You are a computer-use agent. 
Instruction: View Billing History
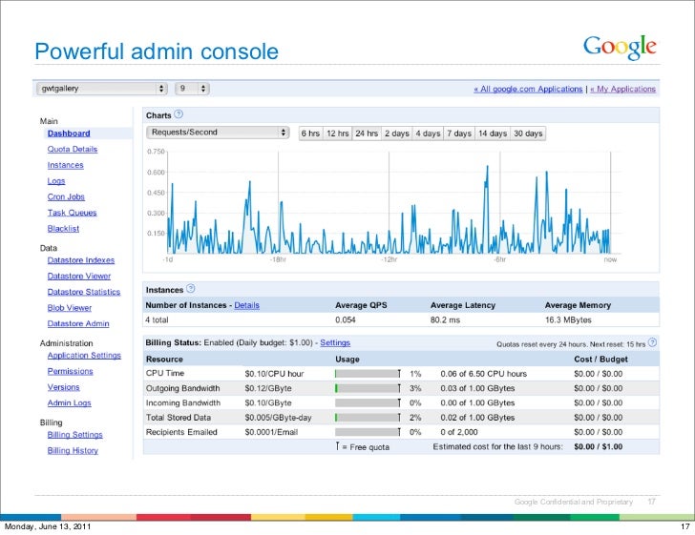click(73, 451)
